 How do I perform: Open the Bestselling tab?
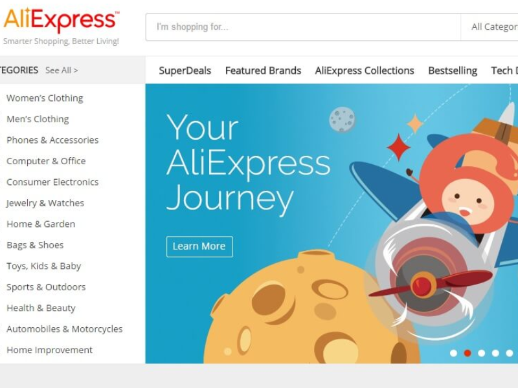pyautogui.click(x=453, y=70)
